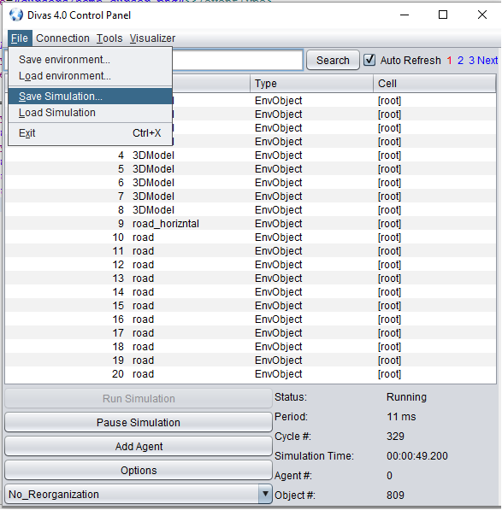Open the Connection menu
The width and height of the screenshot is (502, 510).
click(62, 38)
